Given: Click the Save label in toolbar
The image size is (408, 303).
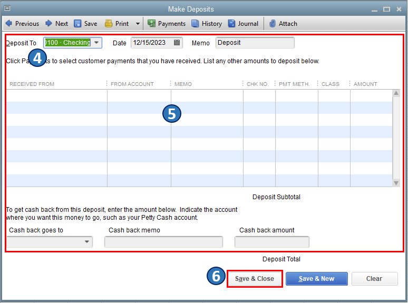Looking at the screenshot, I should [91, 24].
